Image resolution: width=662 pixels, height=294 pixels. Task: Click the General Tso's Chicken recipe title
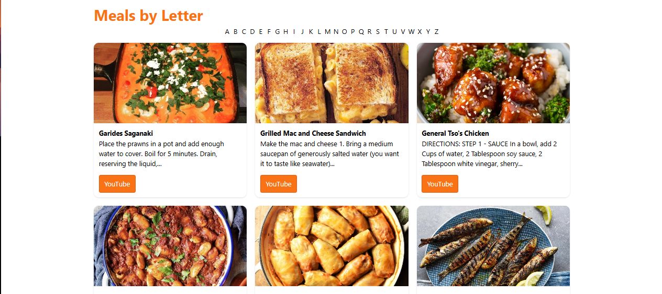pyautogui.click(x=455, y=134)
